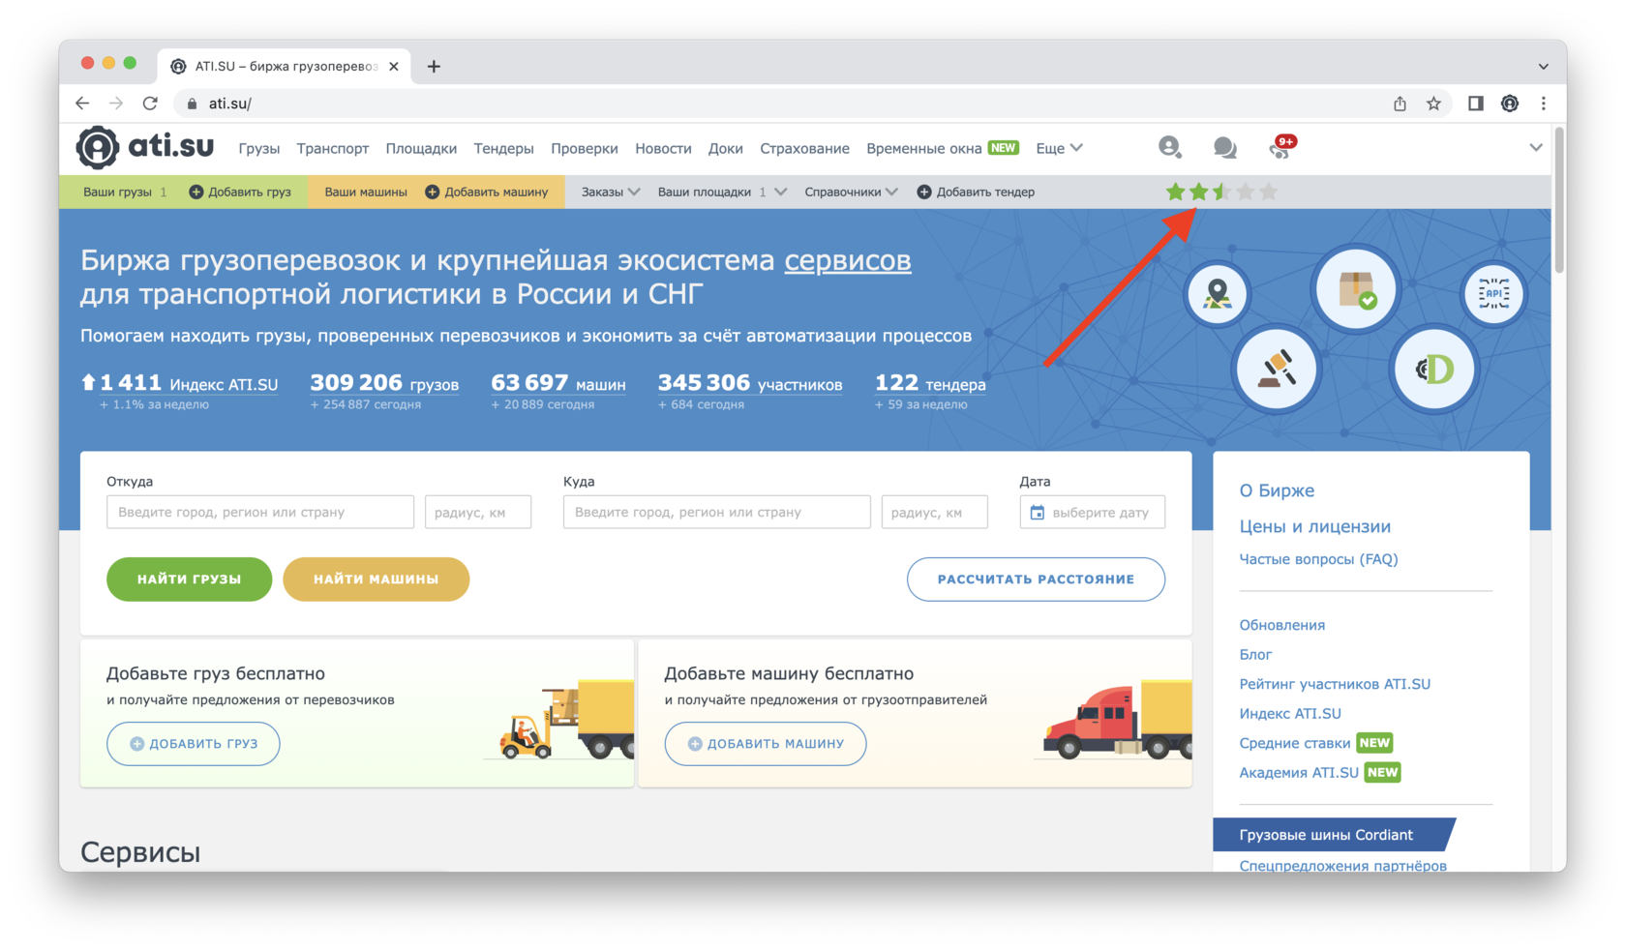The width and height of the screenshot is (1626, 950).
Task: Expand the Ваши площадки dropdown
Action: pos(721,192)
